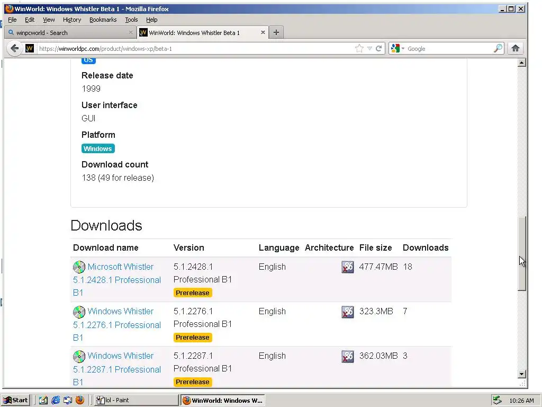
Task: Click the Download name column header
Action: [x=105, y=248]
